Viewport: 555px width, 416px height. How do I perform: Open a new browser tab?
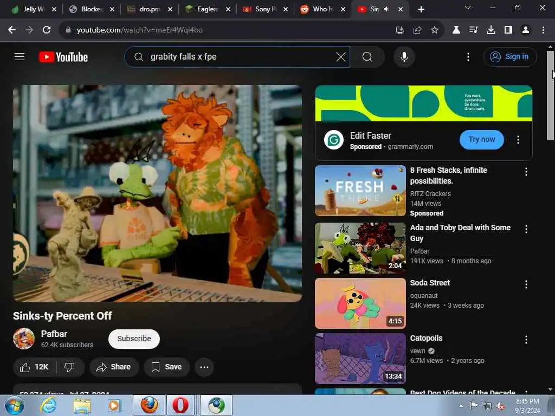421,9
